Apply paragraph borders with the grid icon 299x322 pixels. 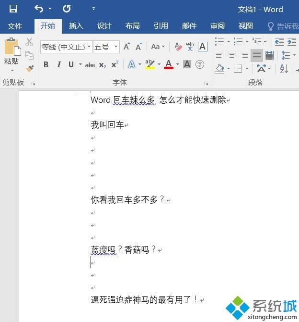point(238,69)
